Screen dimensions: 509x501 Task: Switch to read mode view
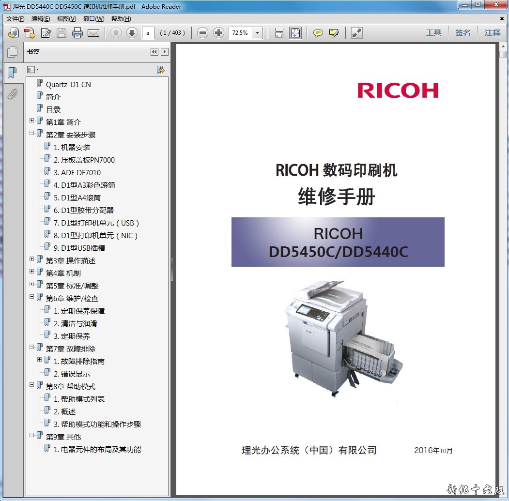pos(357,33)
